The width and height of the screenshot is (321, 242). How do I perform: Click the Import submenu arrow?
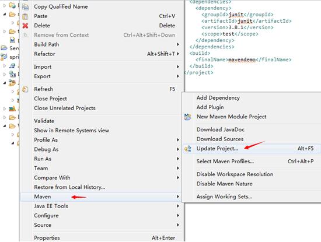(x=178, y=67)
